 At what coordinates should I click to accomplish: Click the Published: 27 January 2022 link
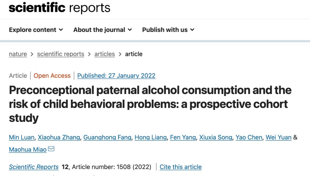[x=116, y=76]
